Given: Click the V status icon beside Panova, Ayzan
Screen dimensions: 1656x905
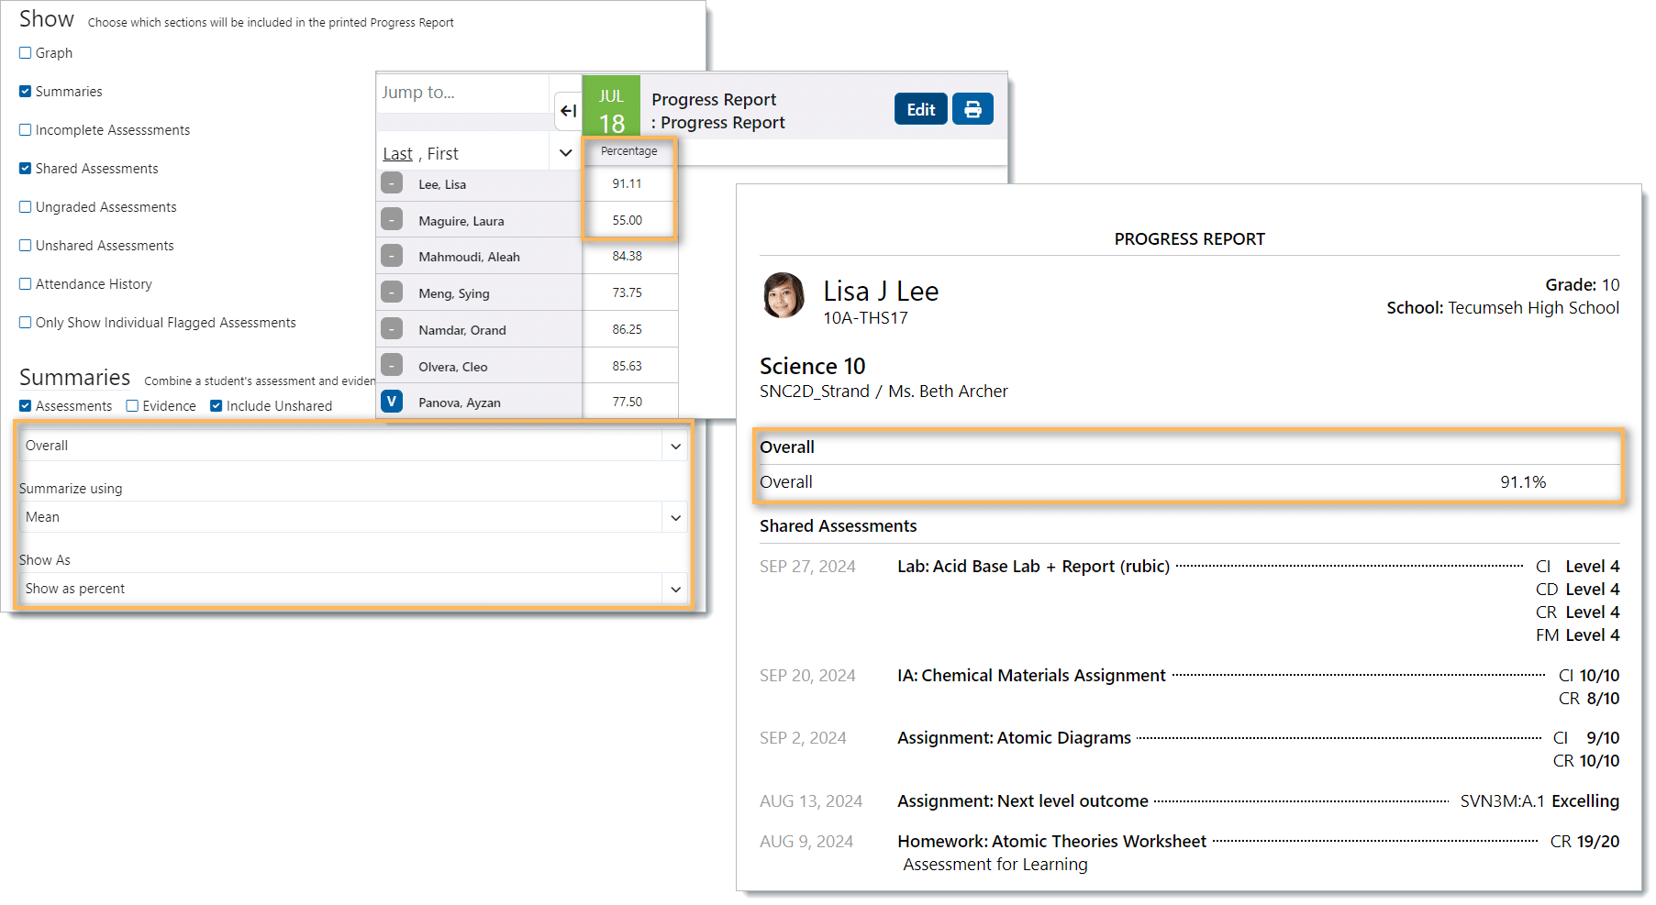Looking at the screenshot, I should (x=392, y=402).
